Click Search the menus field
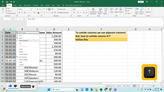164x92 pixels. point(28,32)
